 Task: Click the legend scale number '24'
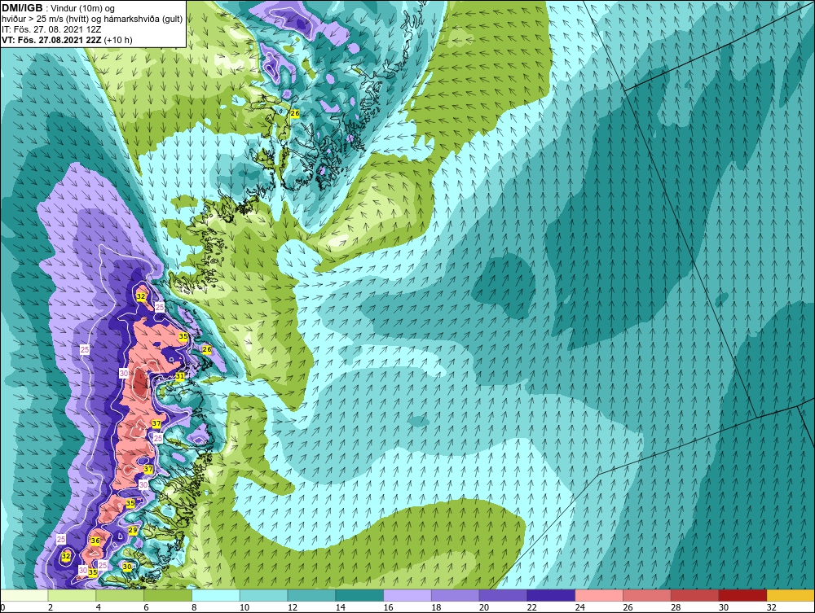click(580, 607)
